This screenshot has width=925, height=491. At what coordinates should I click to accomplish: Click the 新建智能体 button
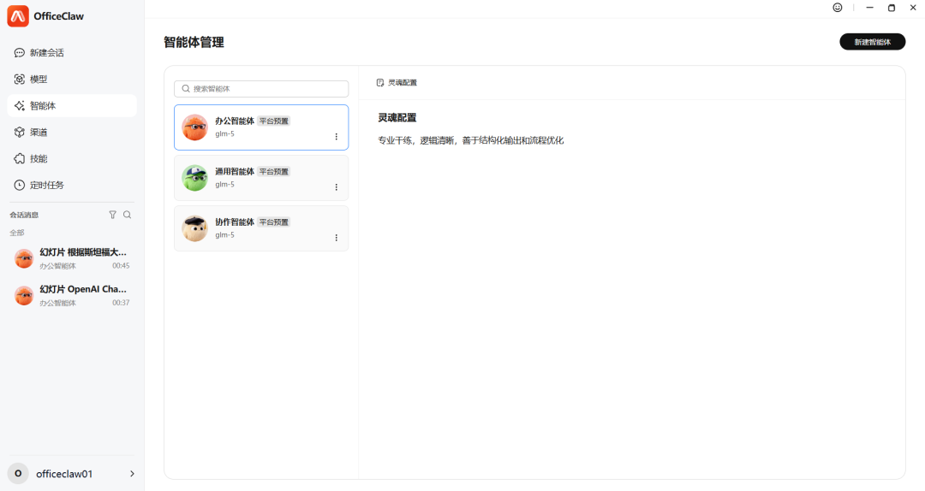pyautogui.click(x=872, y=42)
